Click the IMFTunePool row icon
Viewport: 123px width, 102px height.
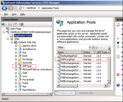point(59,59)
